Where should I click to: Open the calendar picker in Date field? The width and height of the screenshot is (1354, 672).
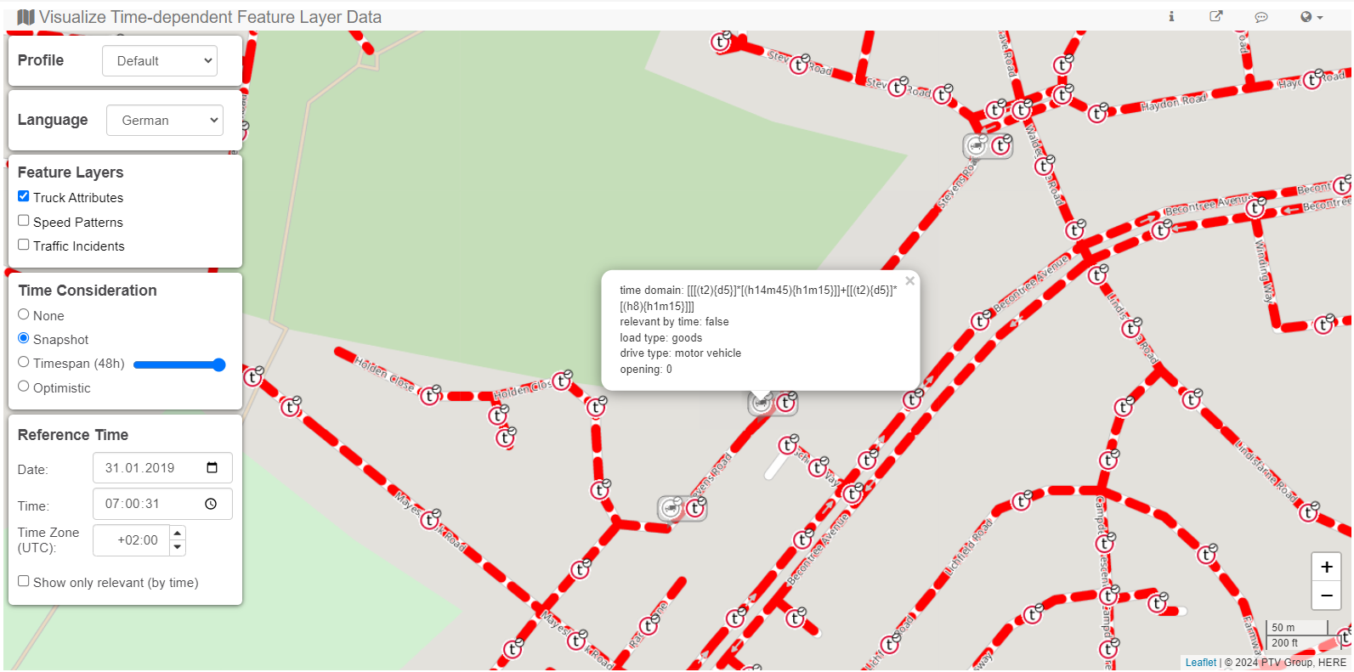click(212, 468)
